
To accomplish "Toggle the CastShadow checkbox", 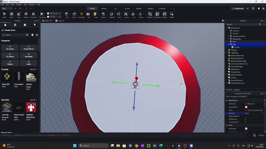I will 246,107.
